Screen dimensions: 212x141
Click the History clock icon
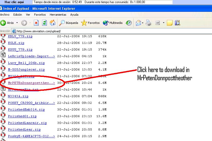[x=129, y=23]
